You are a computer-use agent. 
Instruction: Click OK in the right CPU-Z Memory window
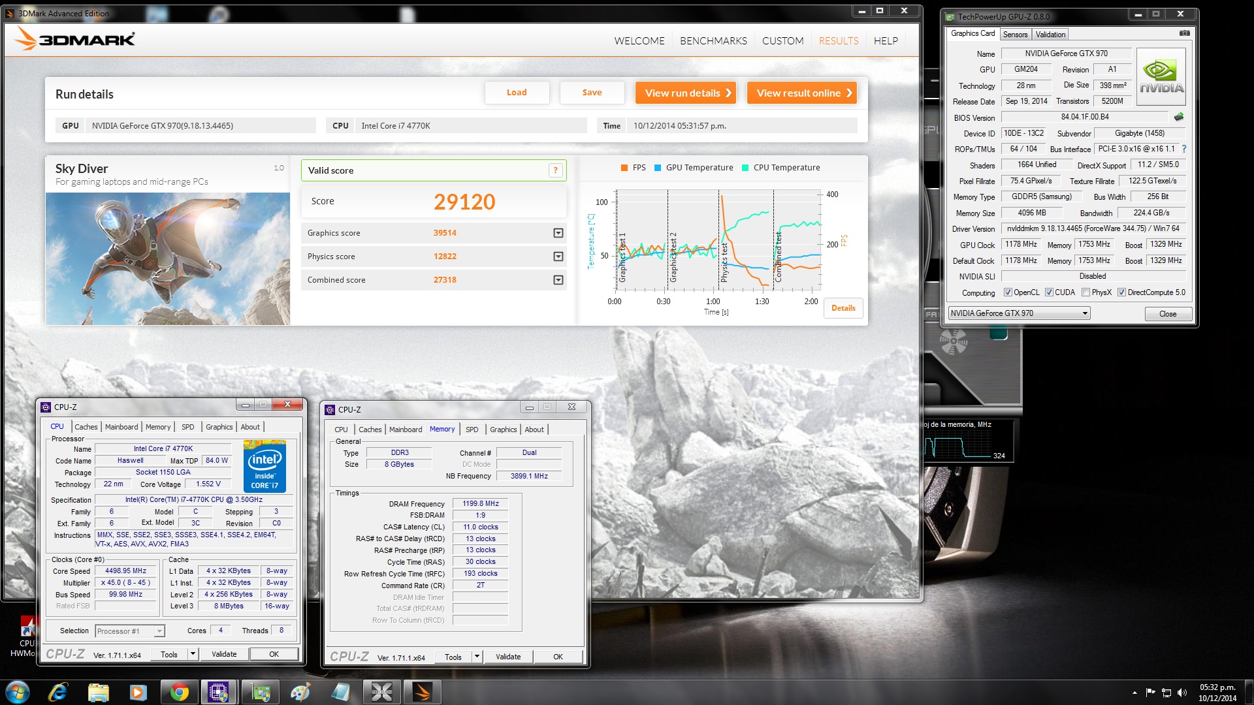[x=558, y=657]
